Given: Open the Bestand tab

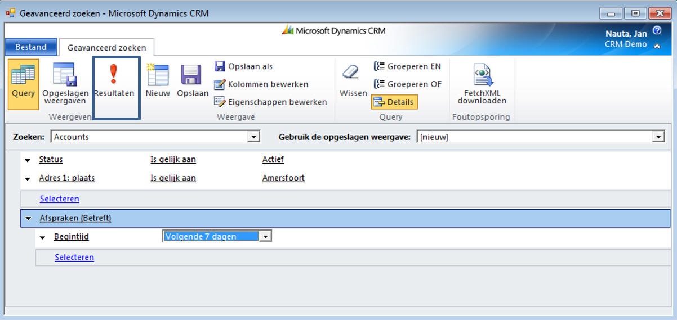Looking at the screenshot, I should click(31, 47).
